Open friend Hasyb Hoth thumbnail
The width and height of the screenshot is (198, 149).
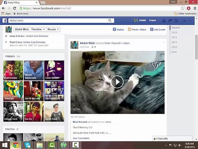point(13,112)
